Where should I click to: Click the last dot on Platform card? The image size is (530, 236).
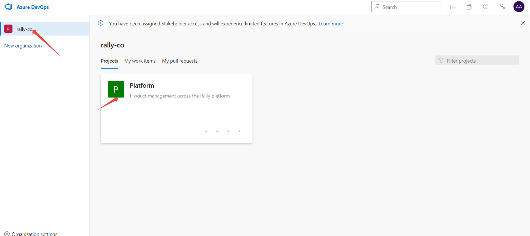point(239,131)
